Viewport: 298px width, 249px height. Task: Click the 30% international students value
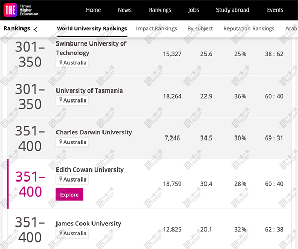pos(240,138)
